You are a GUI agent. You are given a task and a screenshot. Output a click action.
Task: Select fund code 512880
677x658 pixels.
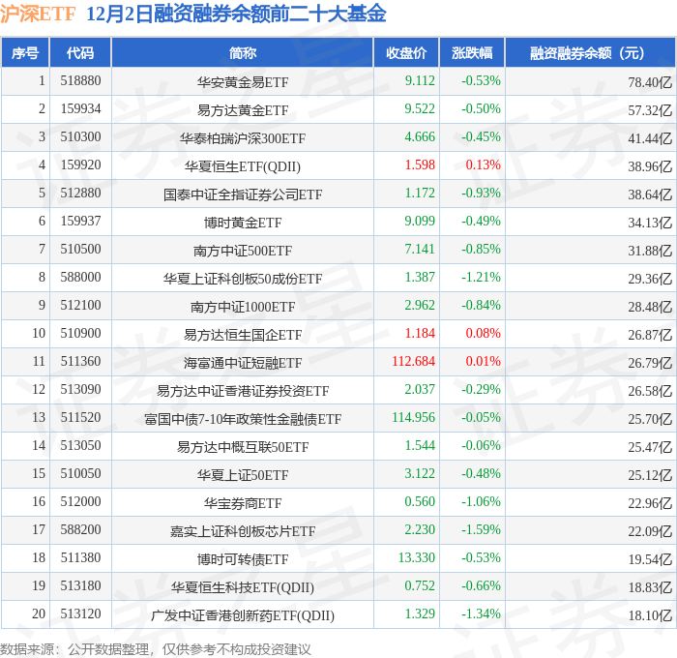[x=80, y=194]
